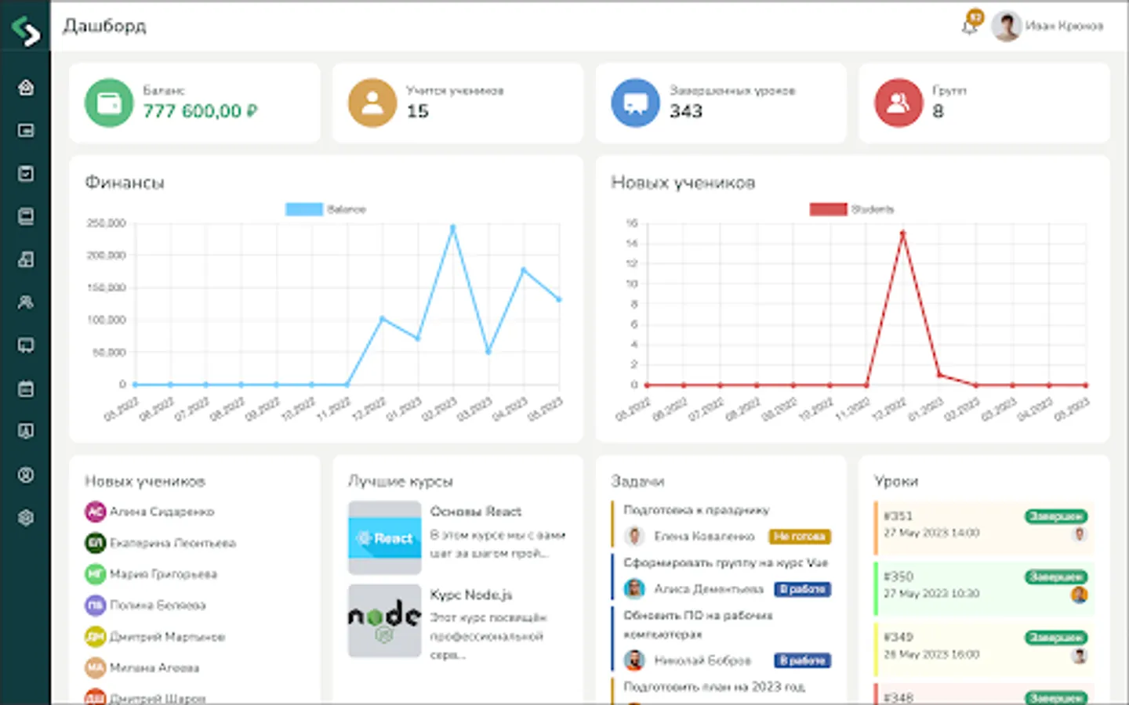Open the home icon in sidebar

(26, 87)
